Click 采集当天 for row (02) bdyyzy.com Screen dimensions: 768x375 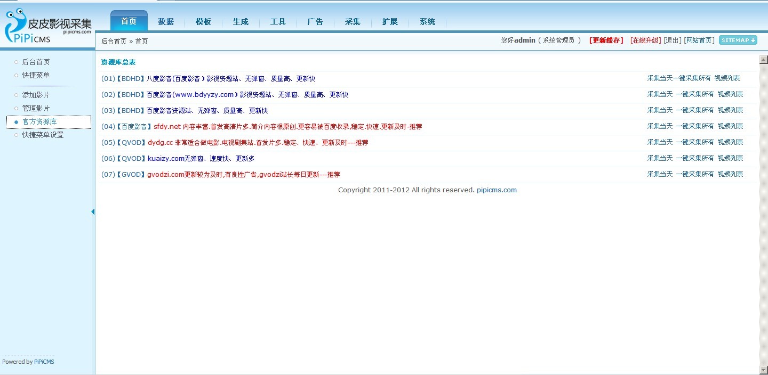click(x=660, y=94)
